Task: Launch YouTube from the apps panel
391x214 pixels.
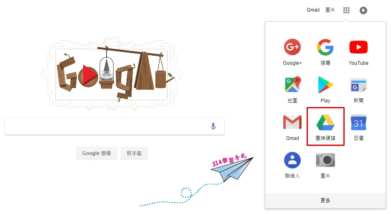Action: coord(358,47)
